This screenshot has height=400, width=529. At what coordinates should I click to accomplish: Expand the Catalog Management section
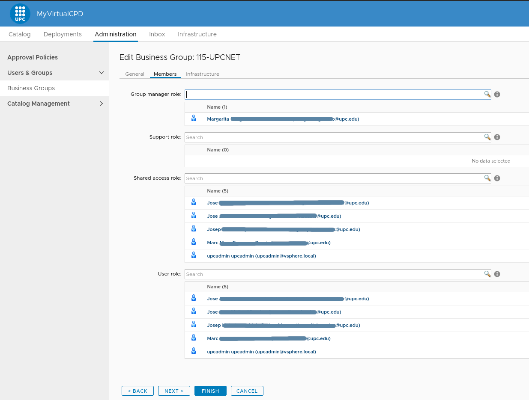tap(101, 104)
